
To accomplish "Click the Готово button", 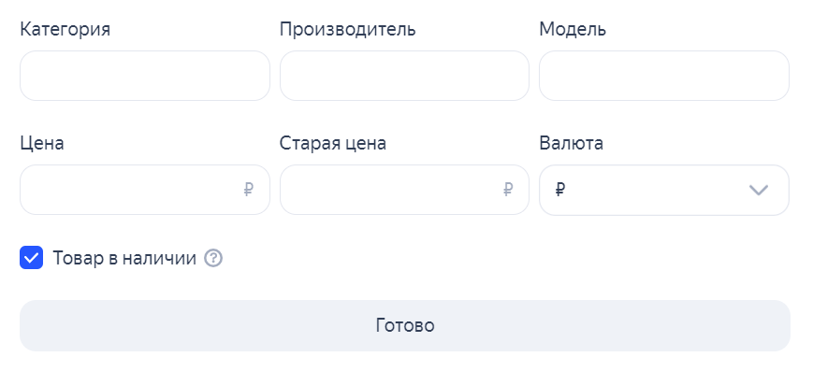I will (x=405, y=325).
